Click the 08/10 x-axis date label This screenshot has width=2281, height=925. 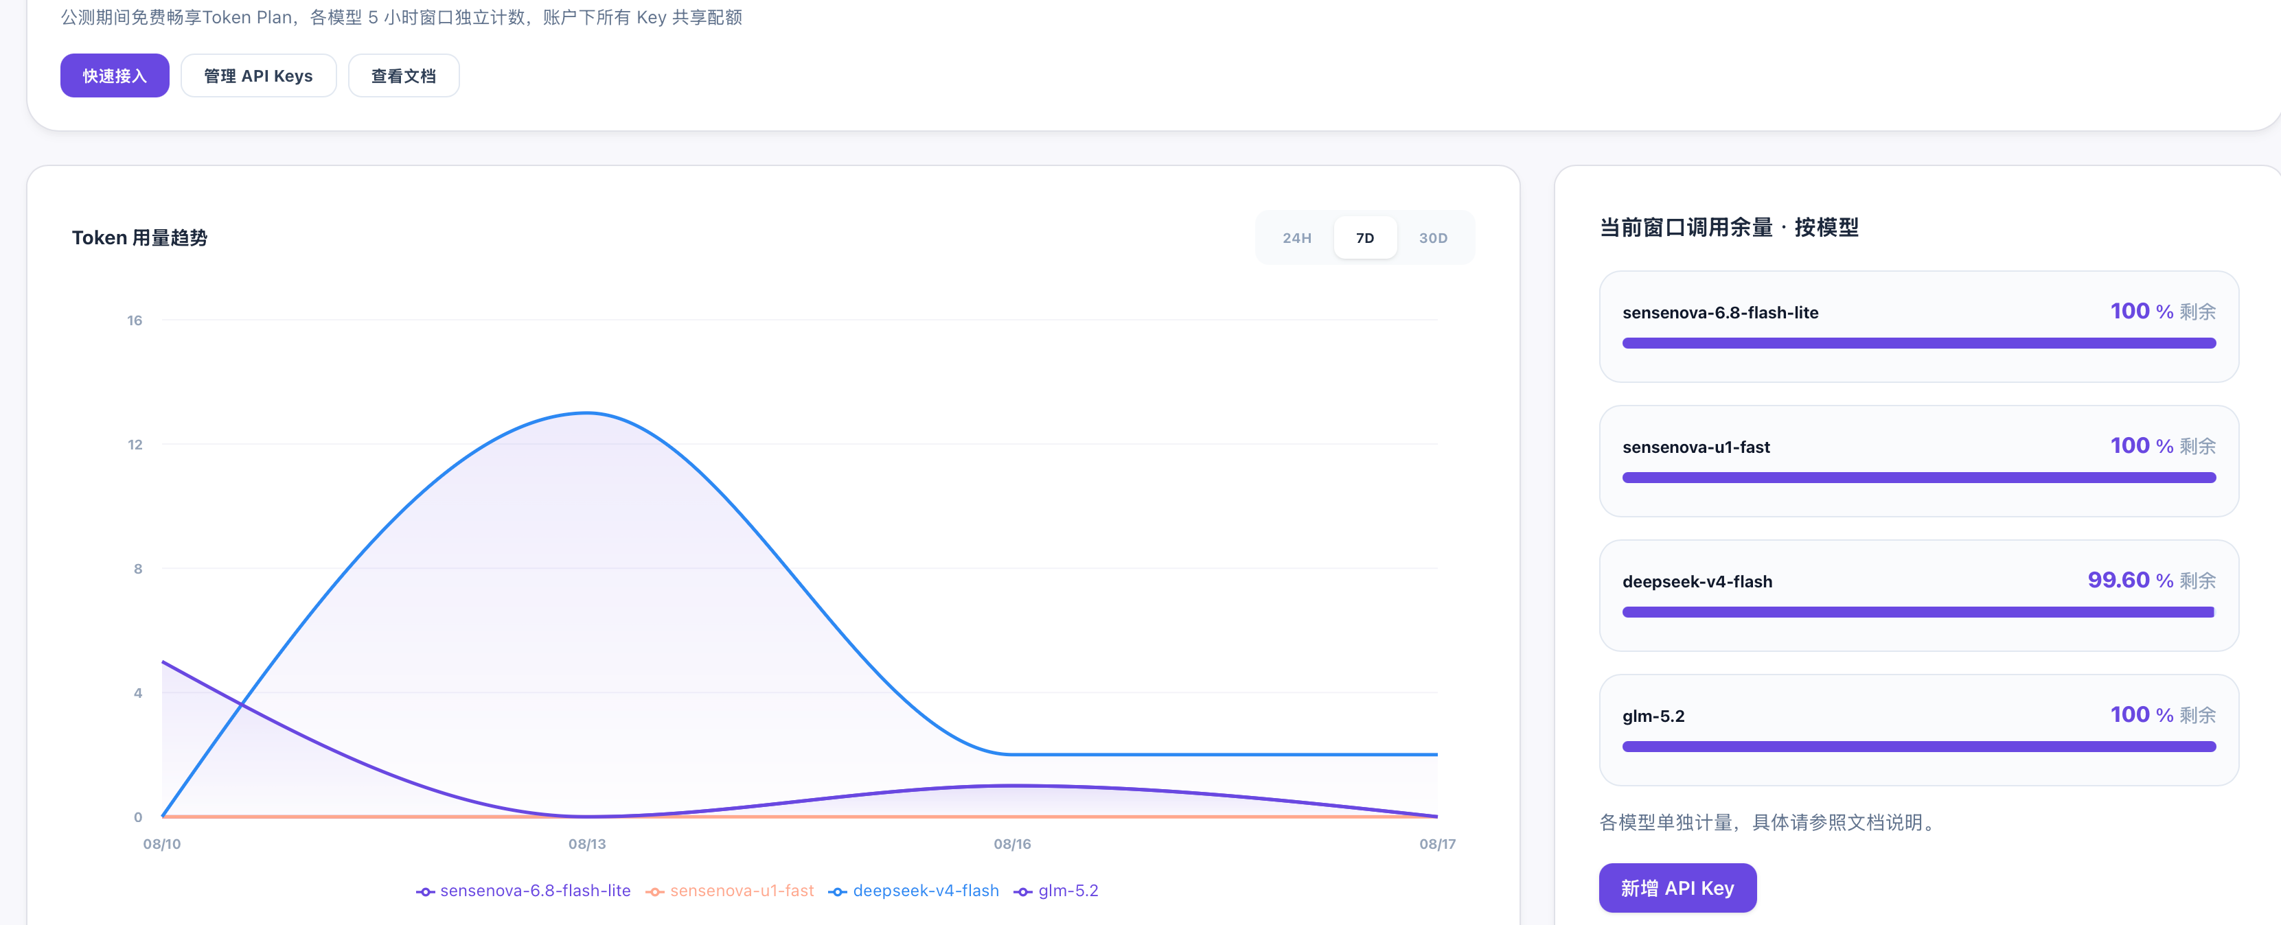pos(162,845)
